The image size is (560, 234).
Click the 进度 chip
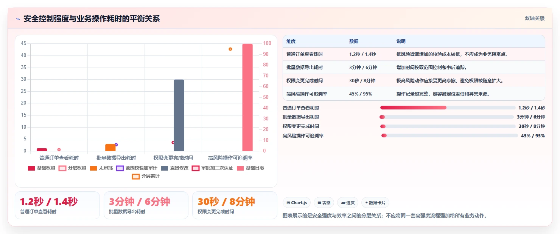pyautogui.click(x=348, y=203)
